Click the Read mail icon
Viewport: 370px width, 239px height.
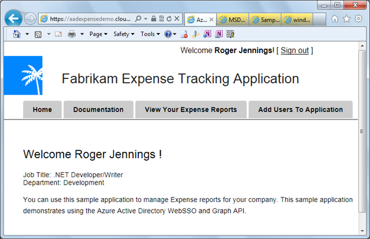(x=58, y=34)
